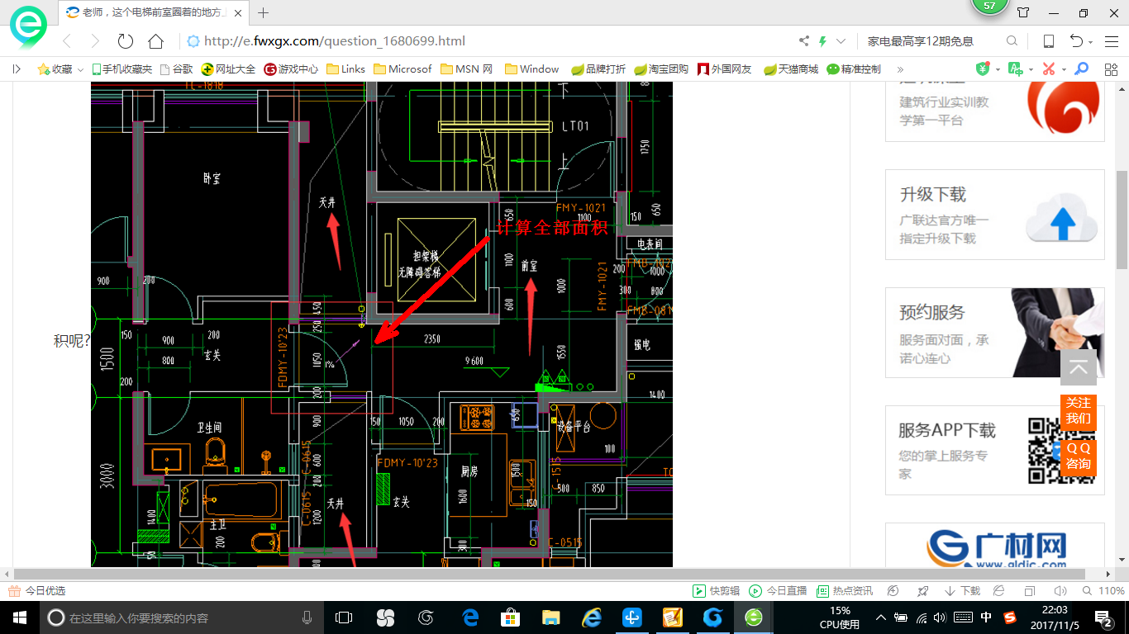This screenshot has height=634, width=1129.
Task: Open the 天猫商城 bookmark
Action: pos(790,69)
